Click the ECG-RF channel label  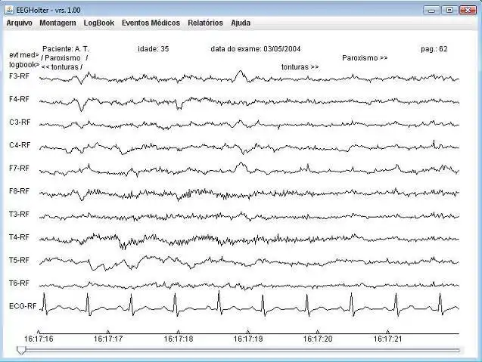tap(23, 306)
